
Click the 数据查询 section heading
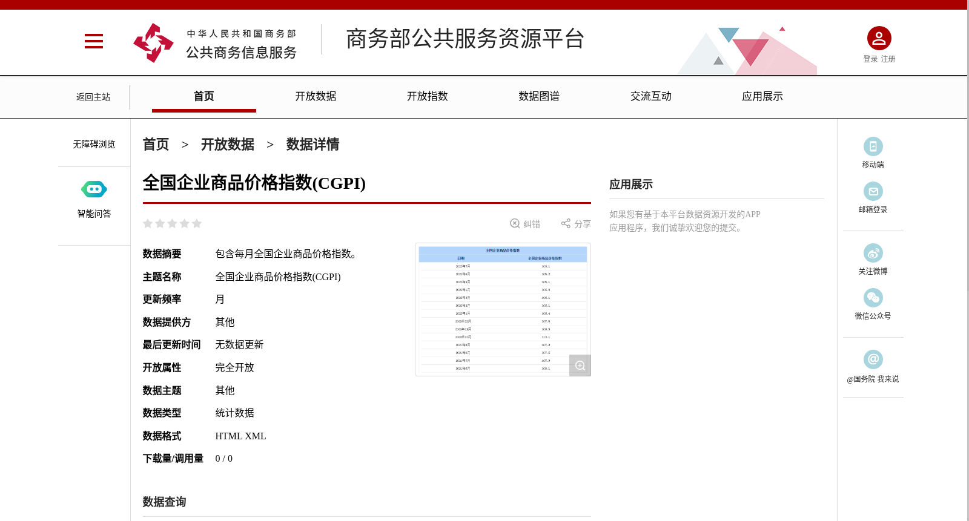click(x=164, y=502)
